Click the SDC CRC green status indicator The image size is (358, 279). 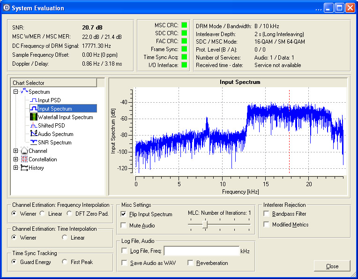(184, 33)
